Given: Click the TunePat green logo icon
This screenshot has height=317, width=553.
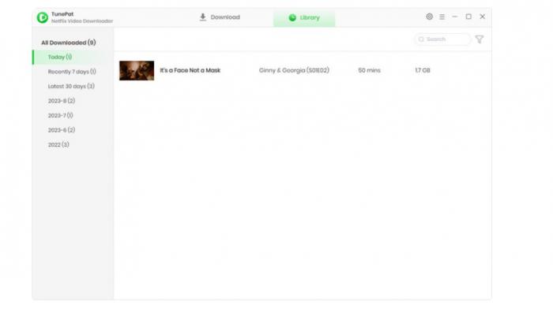Looking at the screenshot, I should (43, 17).
